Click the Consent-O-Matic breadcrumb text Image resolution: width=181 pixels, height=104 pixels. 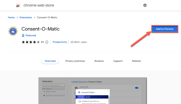click(x=47, y=17)
